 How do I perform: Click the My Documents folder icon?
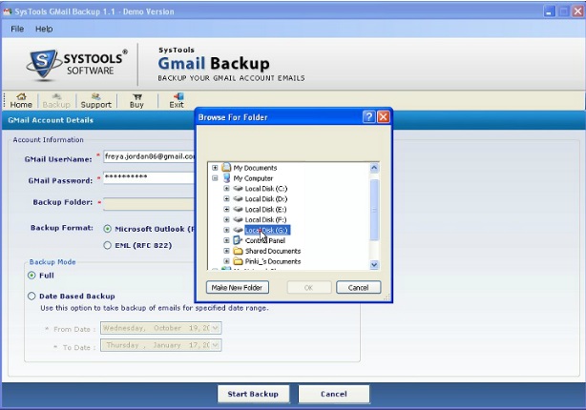click(x=226, y=167)
